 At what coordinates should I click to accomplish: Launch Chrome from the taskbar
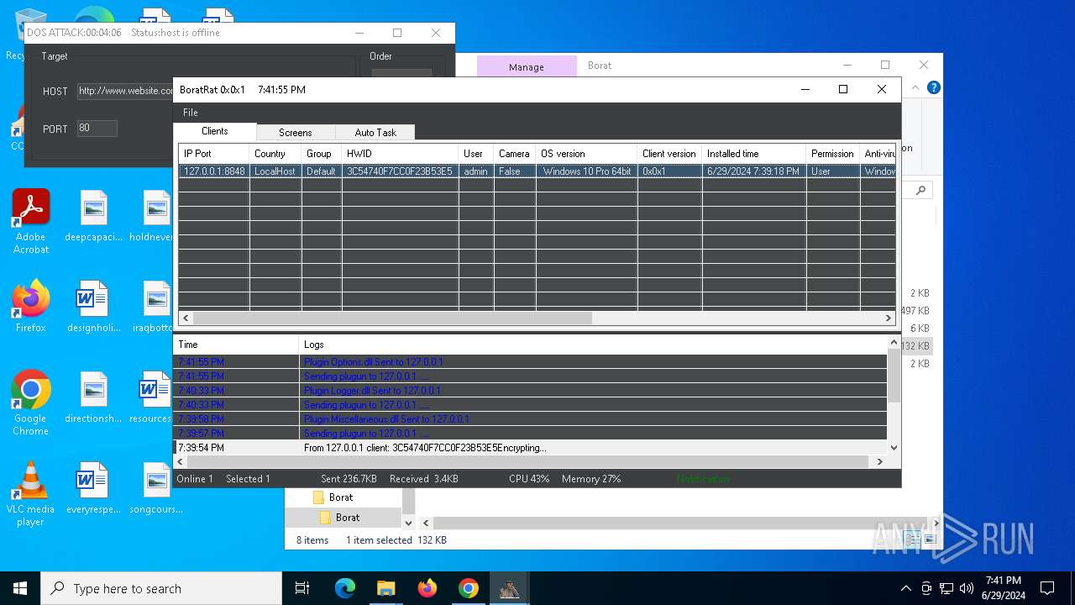(469, 588)
